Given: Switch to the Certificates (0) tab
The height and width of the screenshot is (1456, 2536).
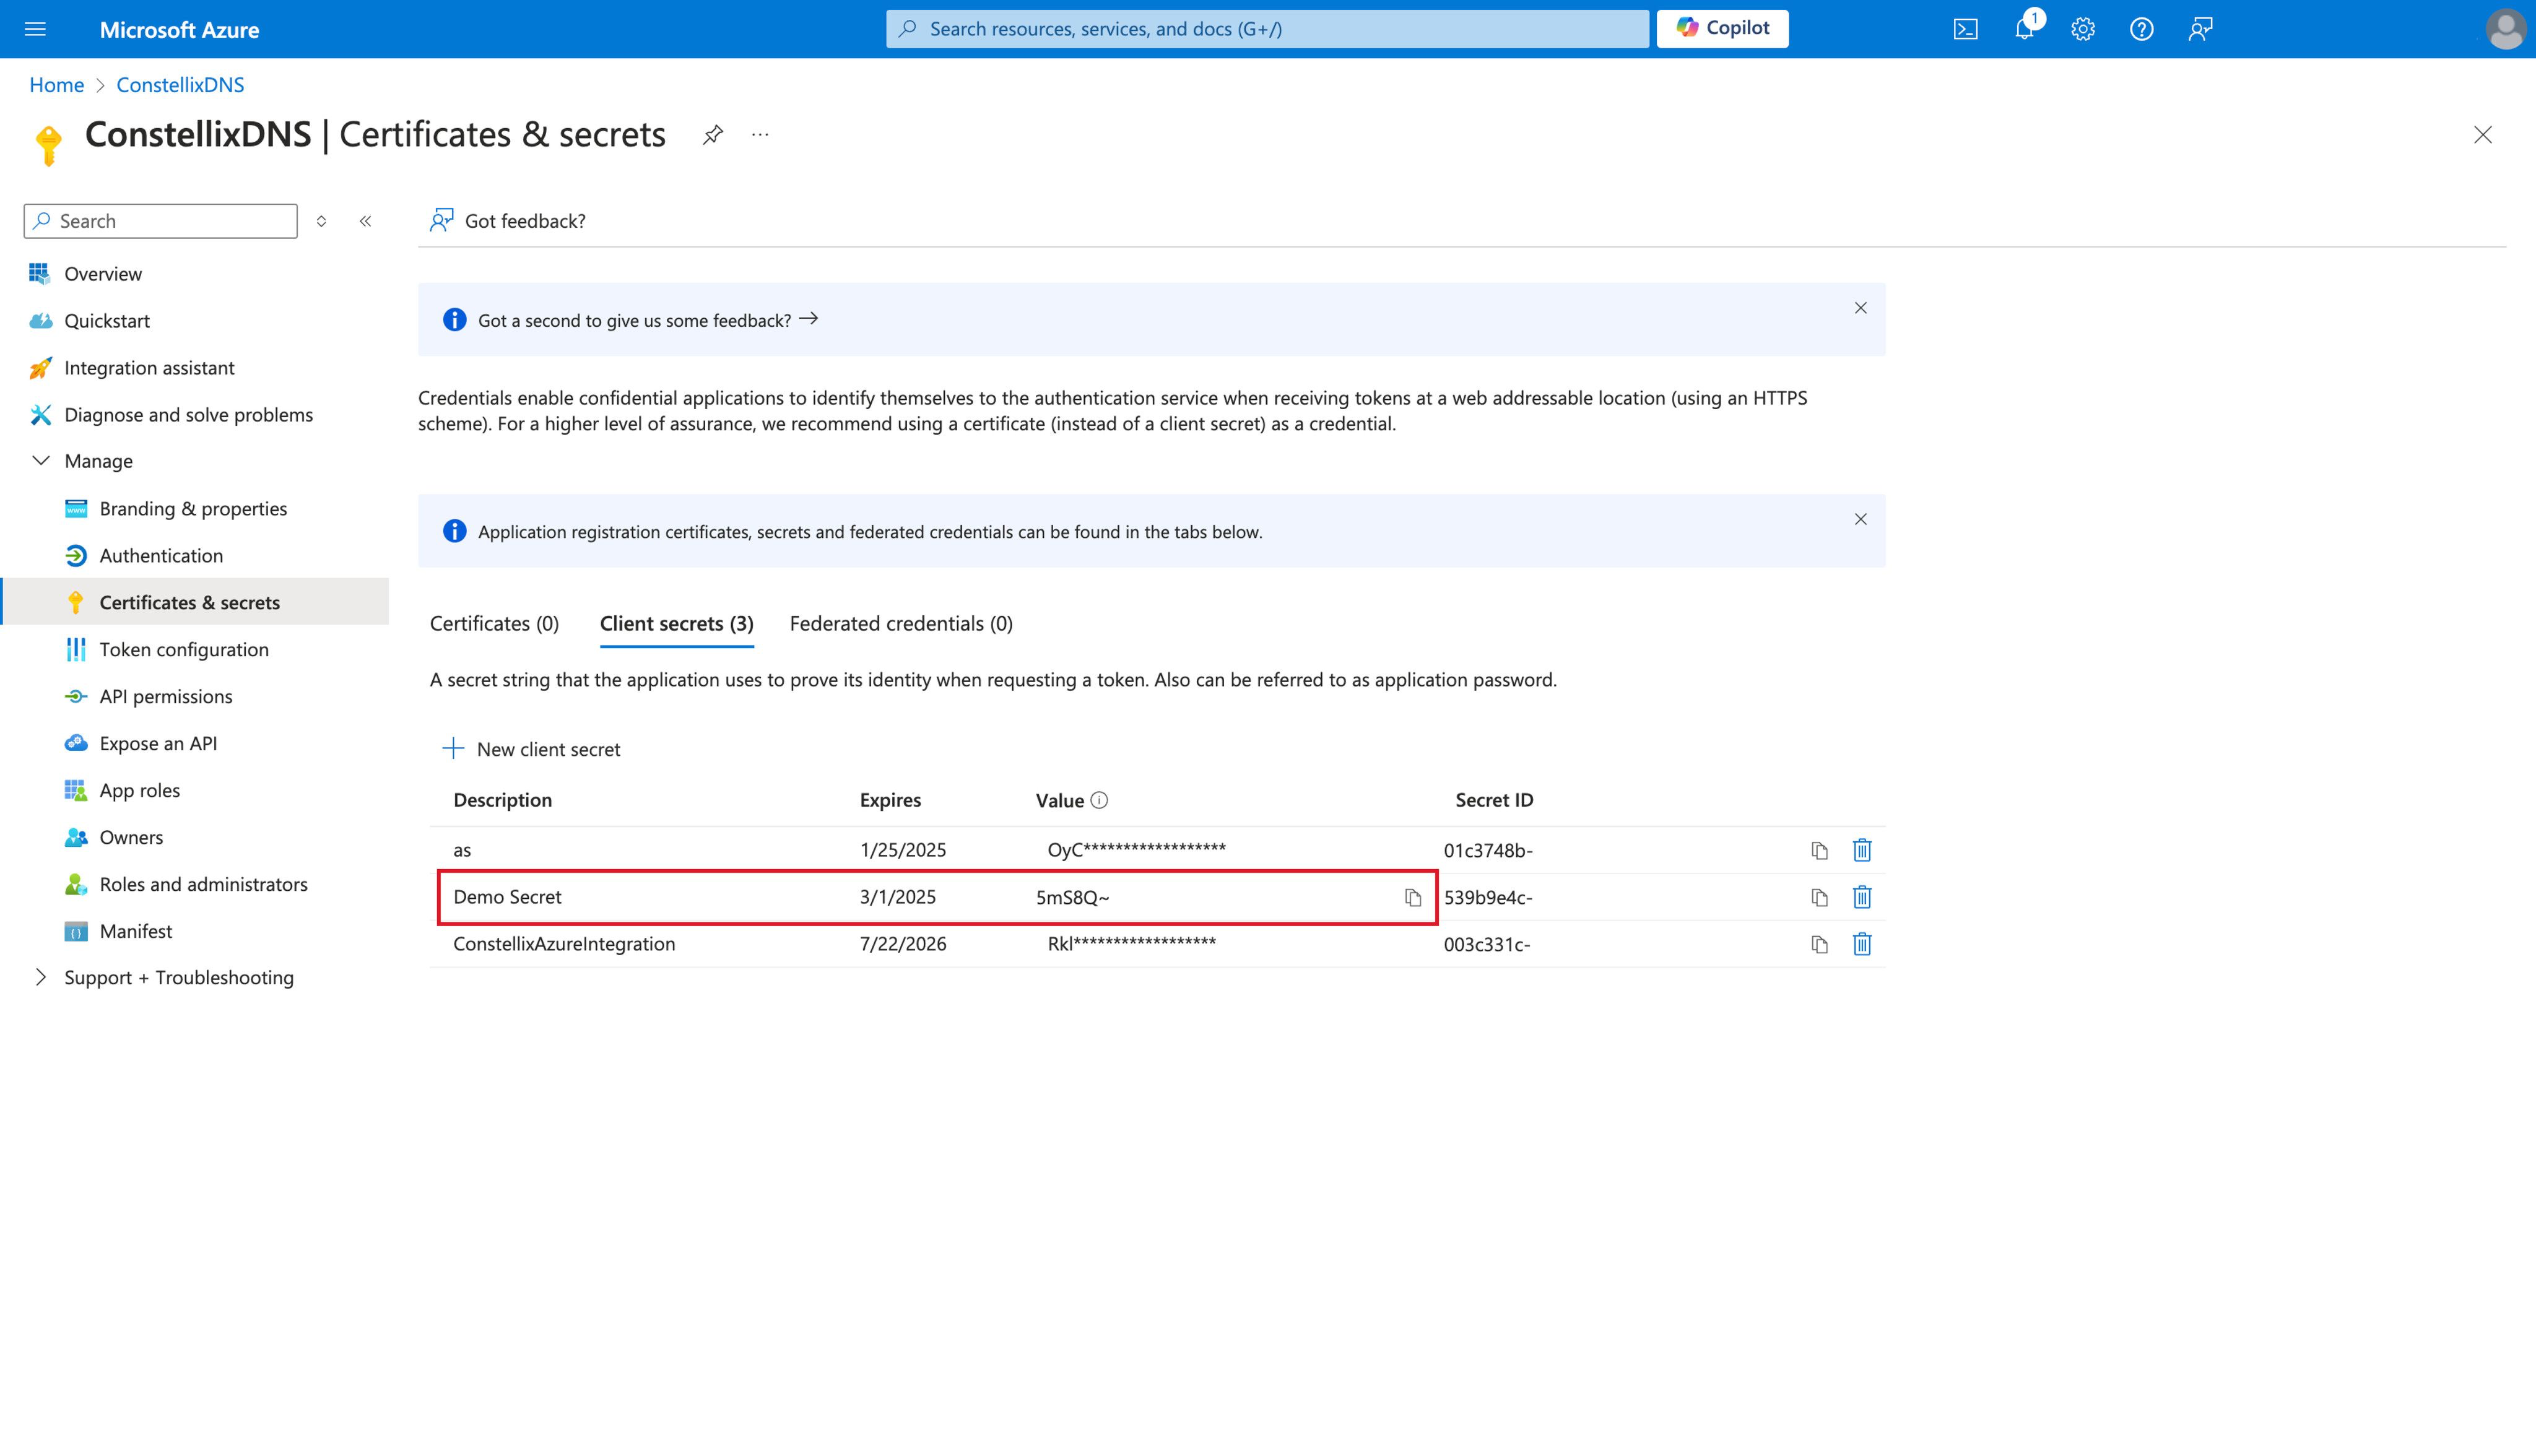Looking at the screenshot, I should [494, 623].
